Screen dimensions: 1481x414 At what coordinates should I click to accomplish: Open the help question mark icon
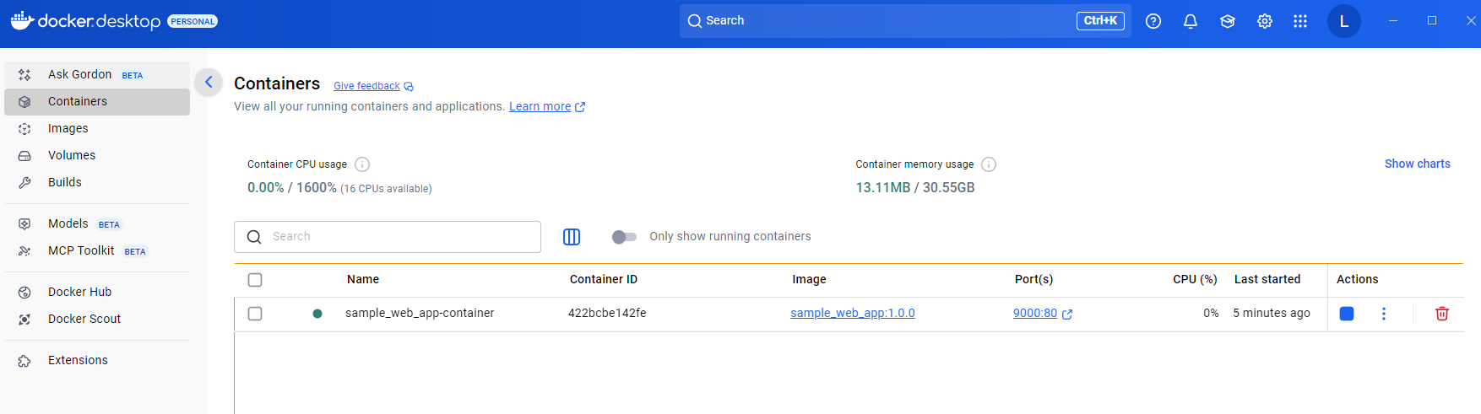(1153, 21)
